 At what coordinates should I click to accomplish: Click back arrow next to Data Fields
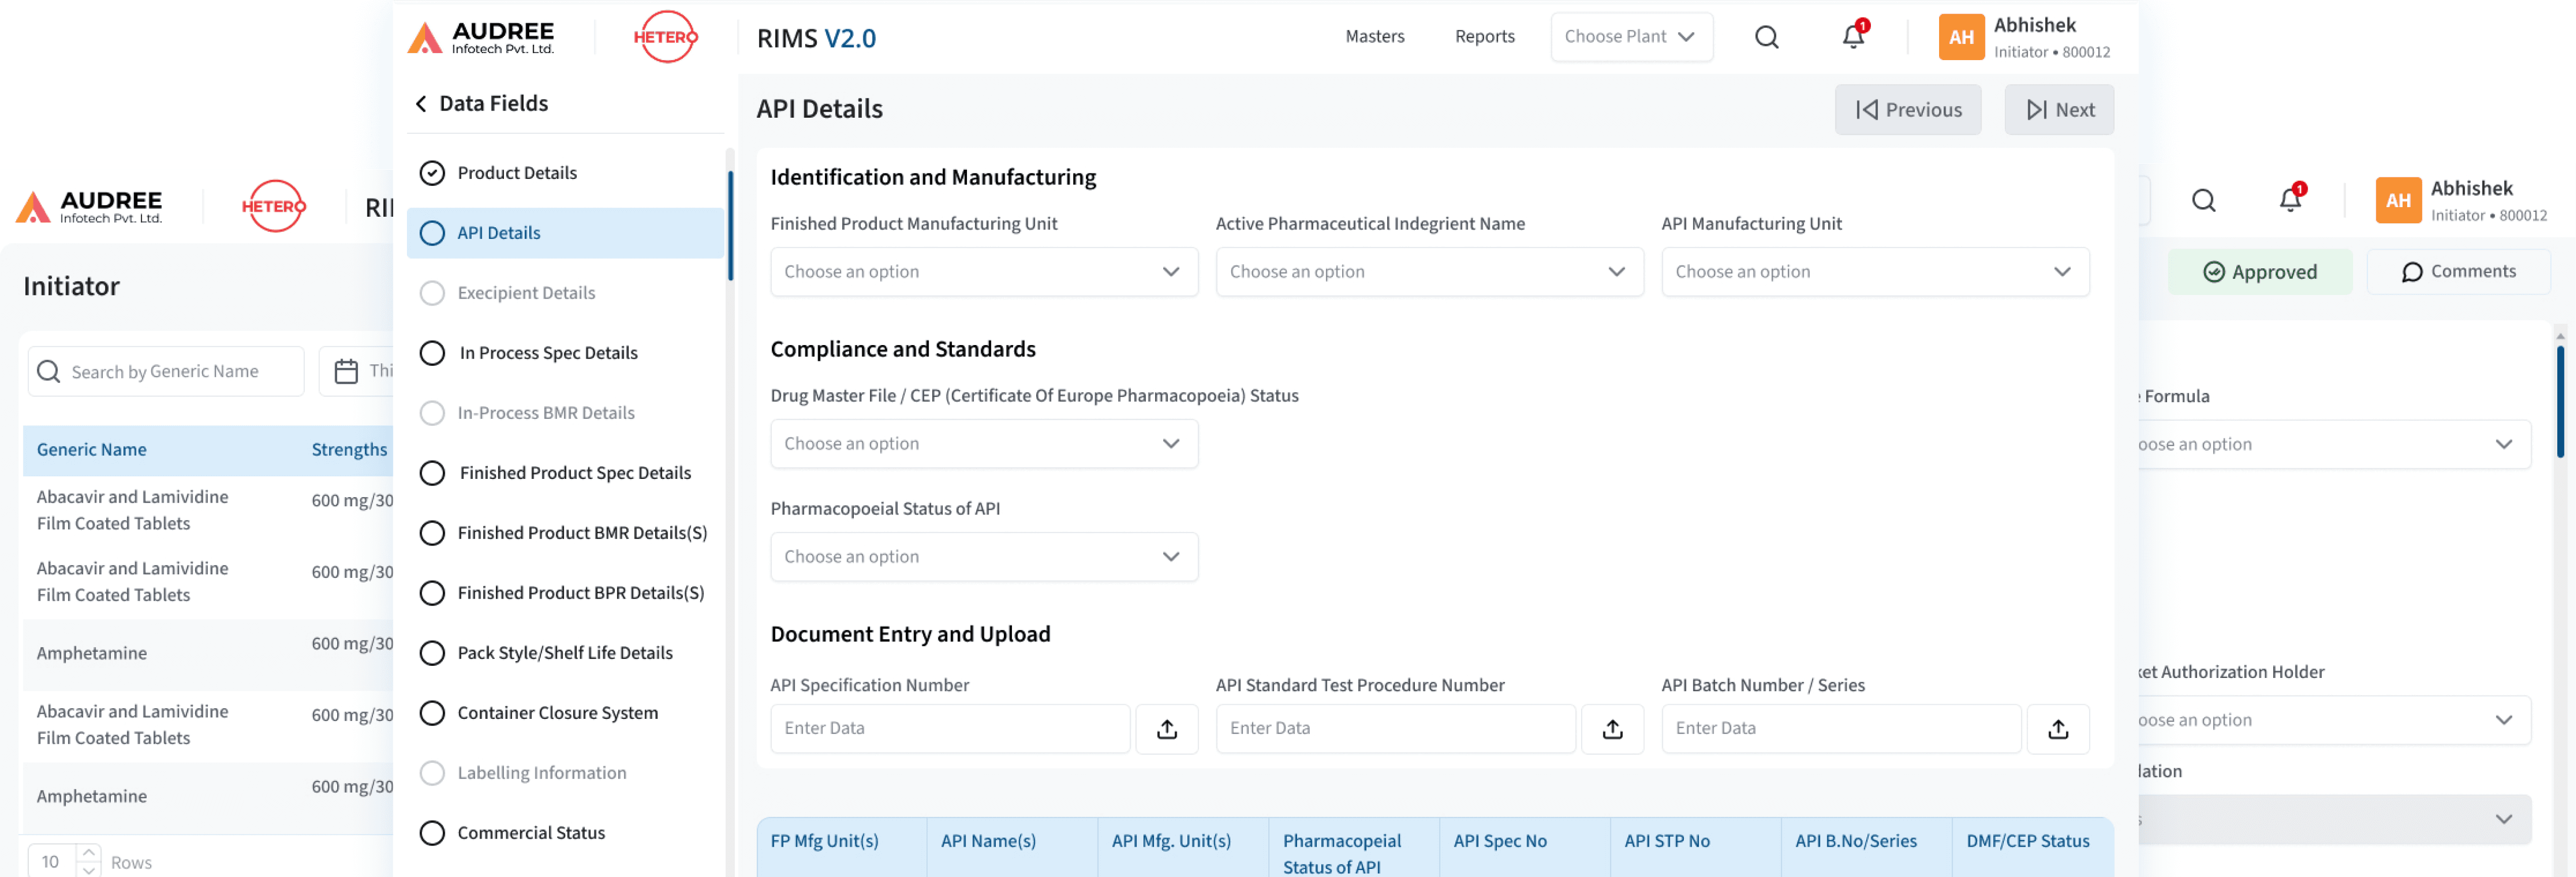pos(421,103)
